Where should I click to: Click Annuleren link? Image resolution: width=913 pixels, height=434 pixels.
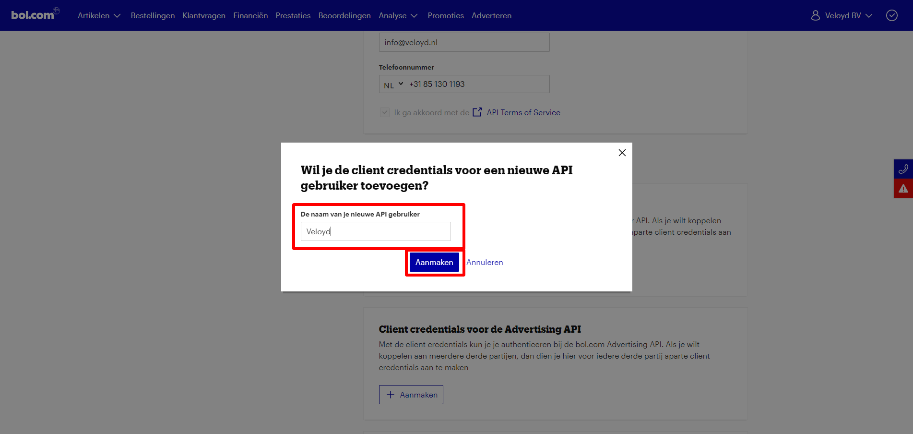485,262
